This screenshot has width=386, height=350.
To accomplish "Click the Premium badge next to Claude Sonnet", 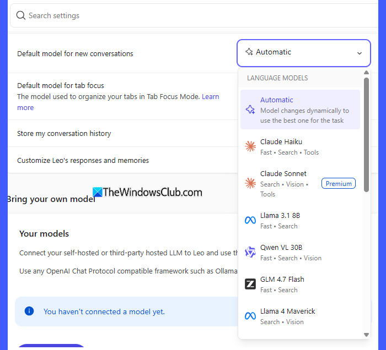I will click(338, 183).
